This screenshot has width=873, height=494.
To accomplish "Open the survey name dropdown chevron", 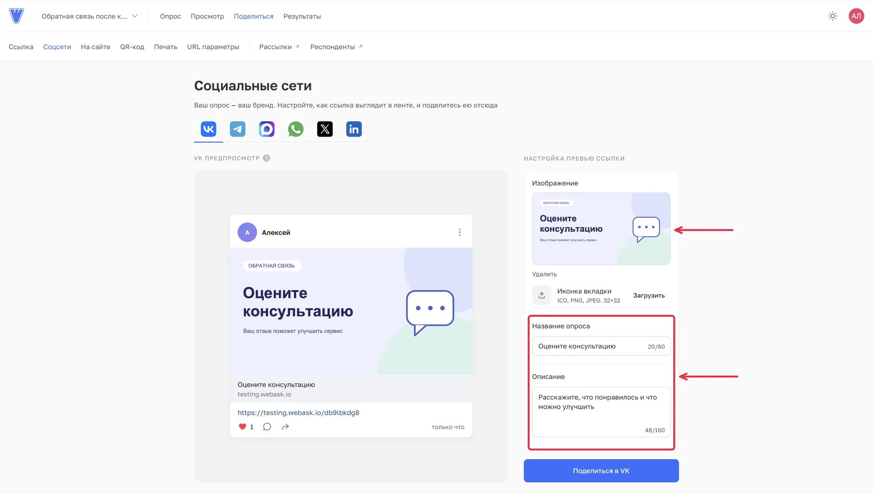I will [x=135, y=16].
